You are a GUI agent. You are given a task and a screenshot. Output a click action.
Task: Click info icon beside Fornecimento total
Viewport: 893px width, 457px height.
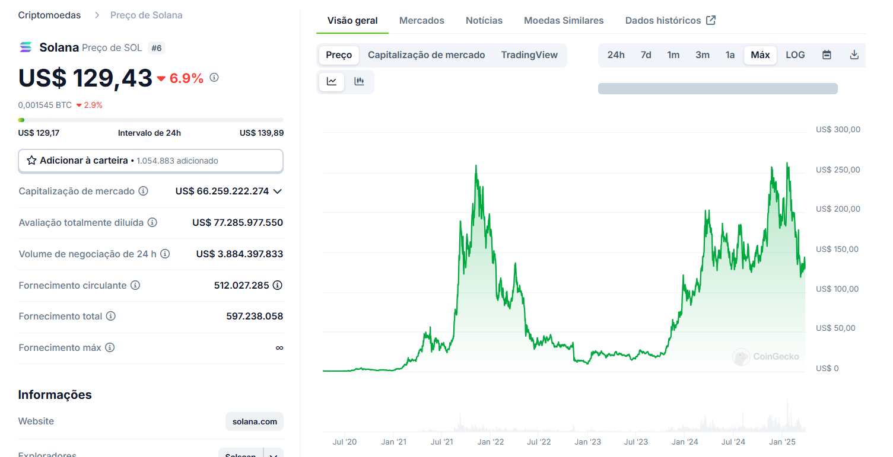coord(110,317)
